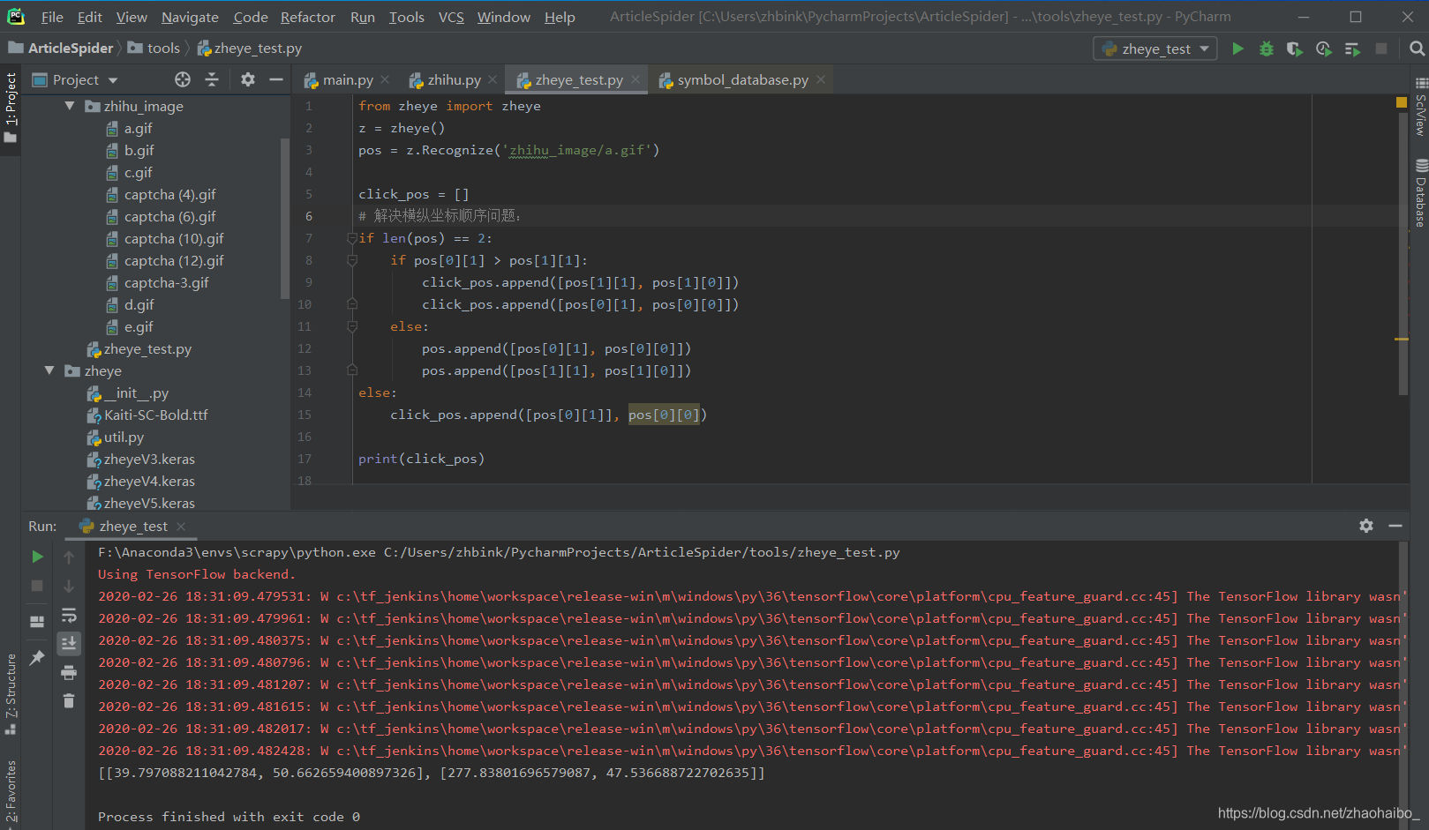This screenshot has width=1429, height=830.
Task: Click the Project tree vertical scrollbar
Action: pyautogui.click(x=285, y=218)
